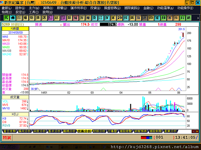Click the yellow 8 toolbar icon
Image resolution: width=201 pixels, height=150 pixels.
[113, 18]
